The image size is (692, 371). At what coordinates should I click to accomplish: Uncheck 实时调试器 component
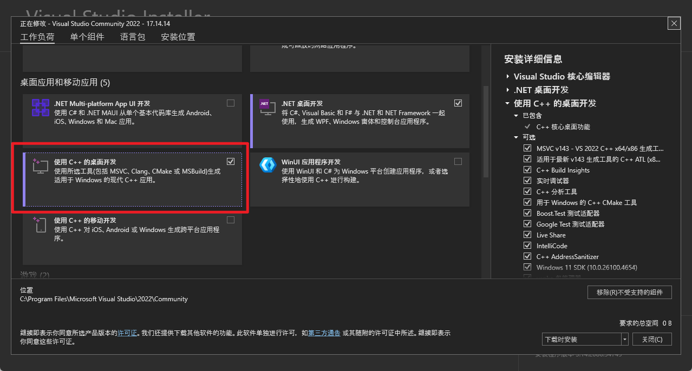pyautogui.click(x=527, y=181)
